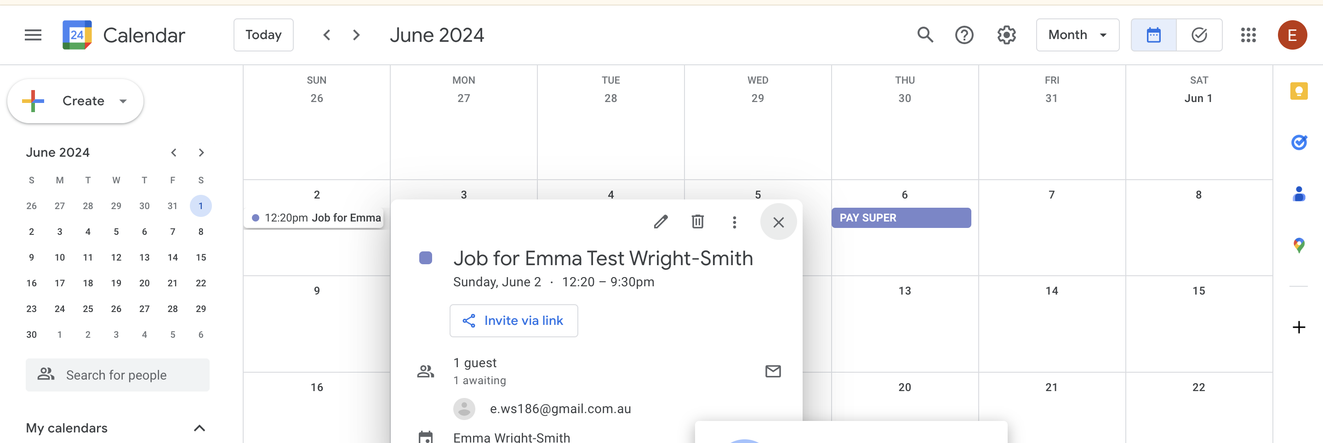
Task: Open the Google apps grid
Action: [1248, 35]
